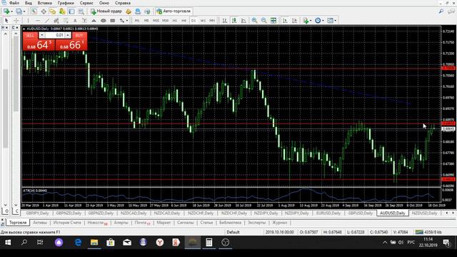The height and width of the screenshot is (257, 457).
Task: Switch timeframe to H4
Action: tap(184, 21)
